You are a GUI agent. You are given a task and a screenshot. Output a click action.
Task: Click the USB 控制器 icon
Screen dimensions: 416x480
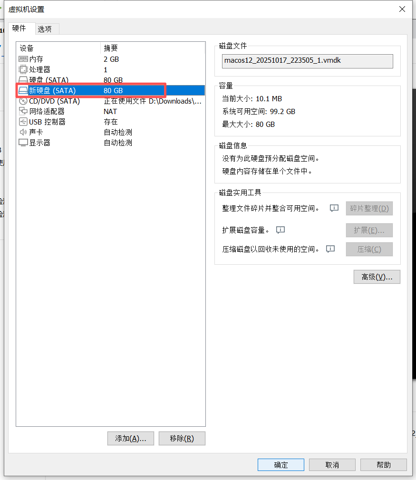(23, 122)
